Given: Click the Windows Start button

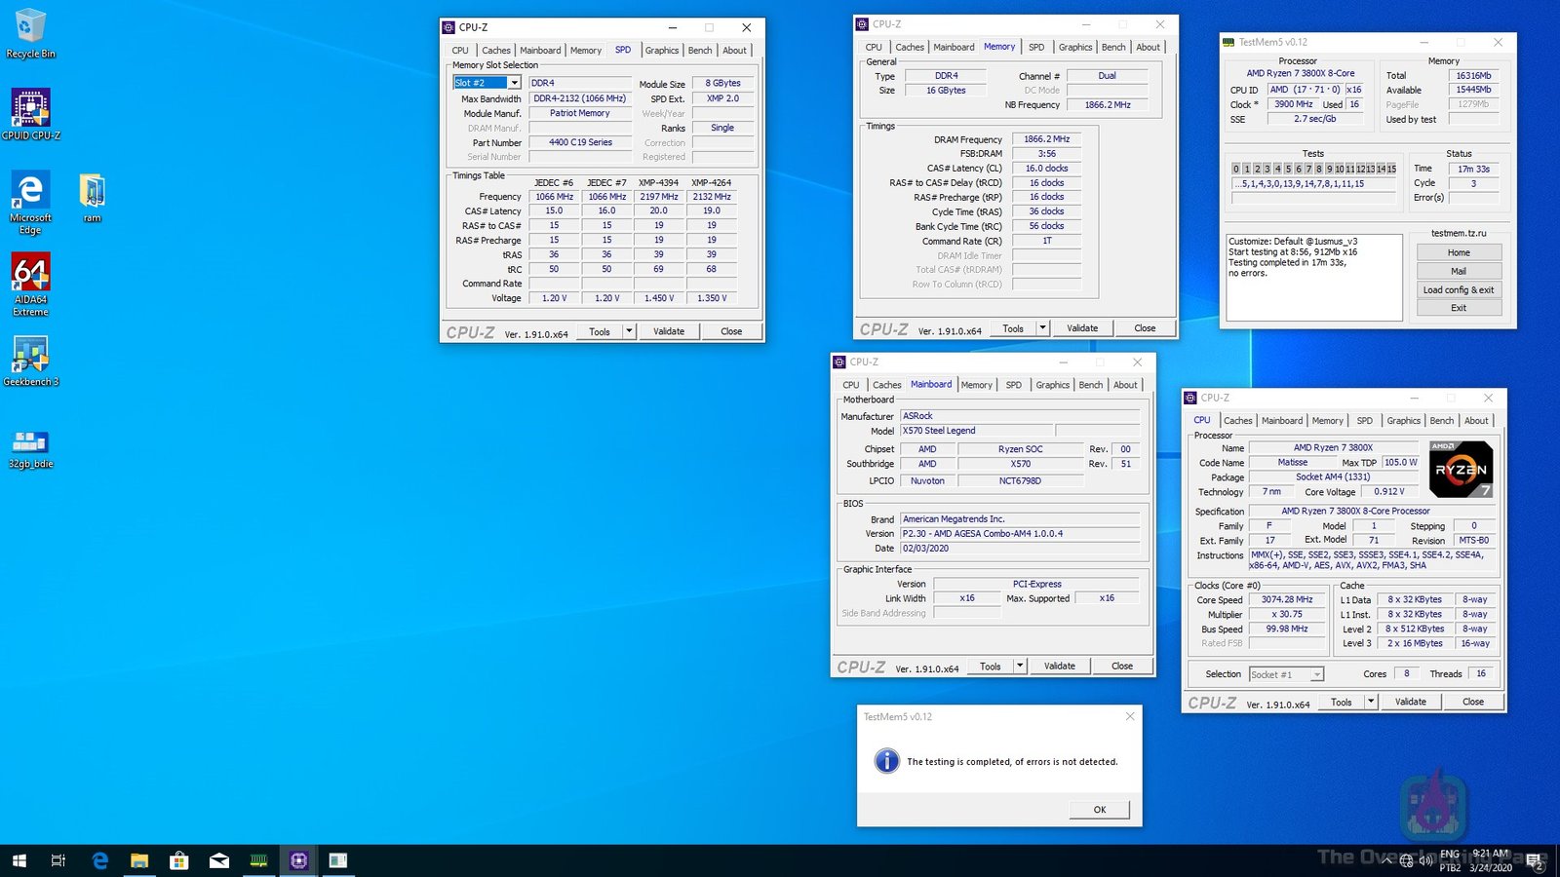Looking at the screenshot, I should [19, 860].
